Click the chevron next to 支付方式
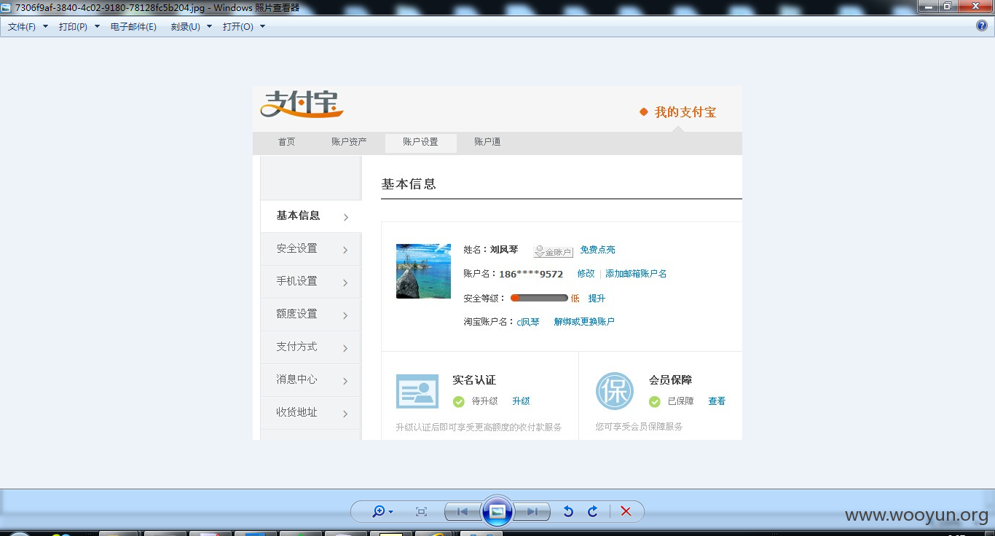Screen dimensions: 995x536 [345, 348]
